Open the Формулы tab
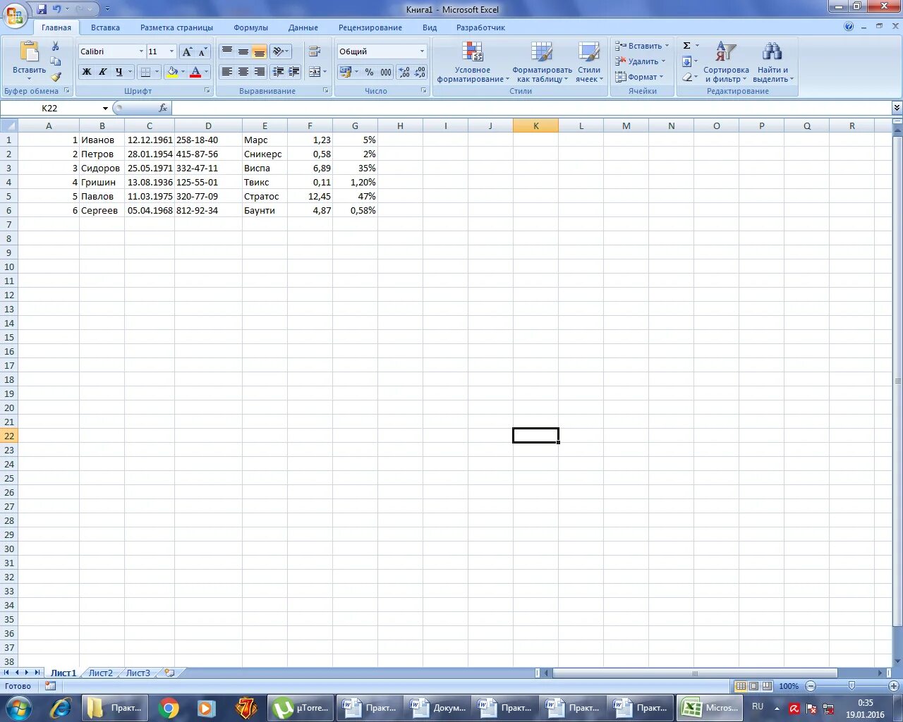The height and width of the screenshot is (722, 903). (250, 27)
